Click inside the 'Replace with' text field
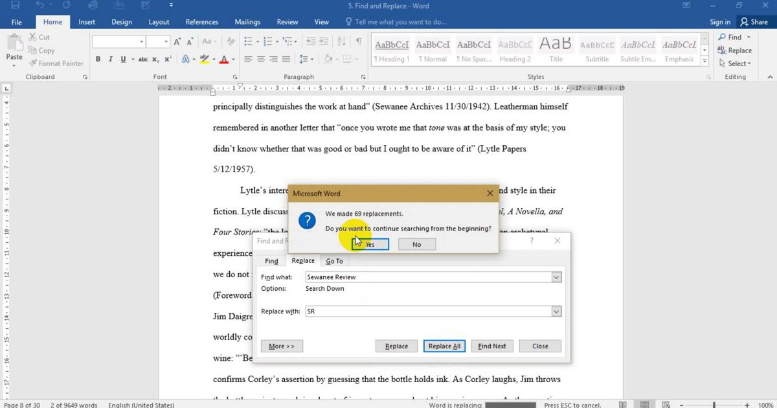This screenshot has height=408, width=777. pyautogui.click(x=427, y=312)
